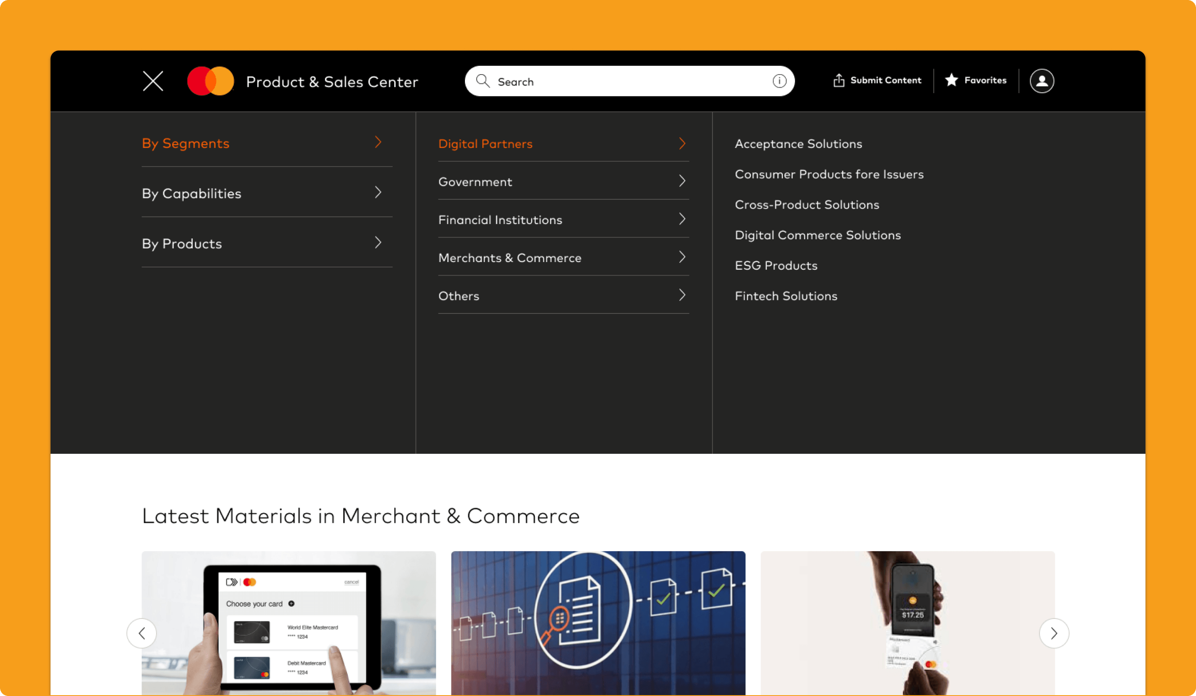Select the Digital Partners segment
1196x696 pixels.
(x=486, y=144)
